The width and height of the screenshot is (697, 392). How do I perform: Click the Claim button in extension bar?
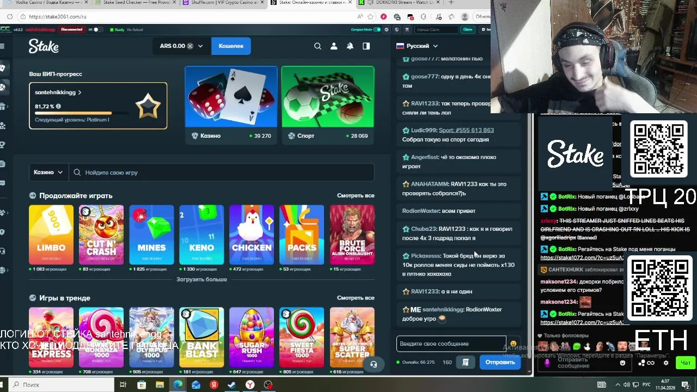click(x=467, y=29)
